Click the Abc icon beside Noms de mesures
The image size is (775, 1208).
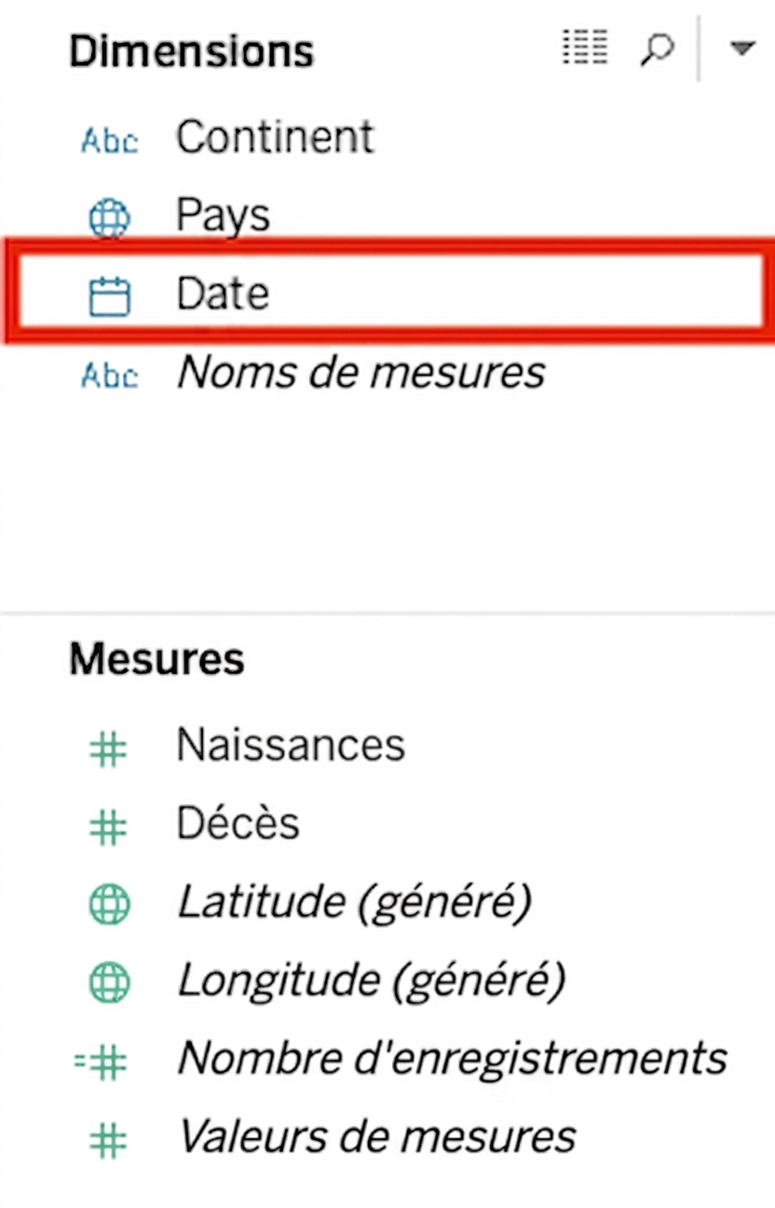coord(109,375)
